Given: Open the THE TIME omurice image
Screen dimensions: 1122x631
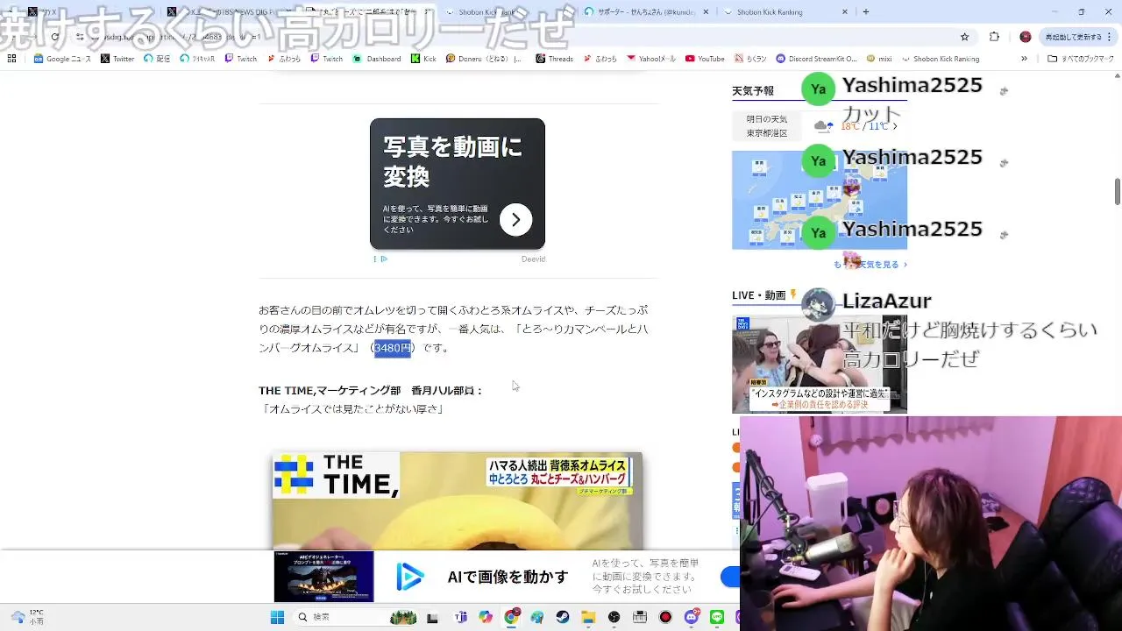Looking at the screenshot, I should 457,500.
